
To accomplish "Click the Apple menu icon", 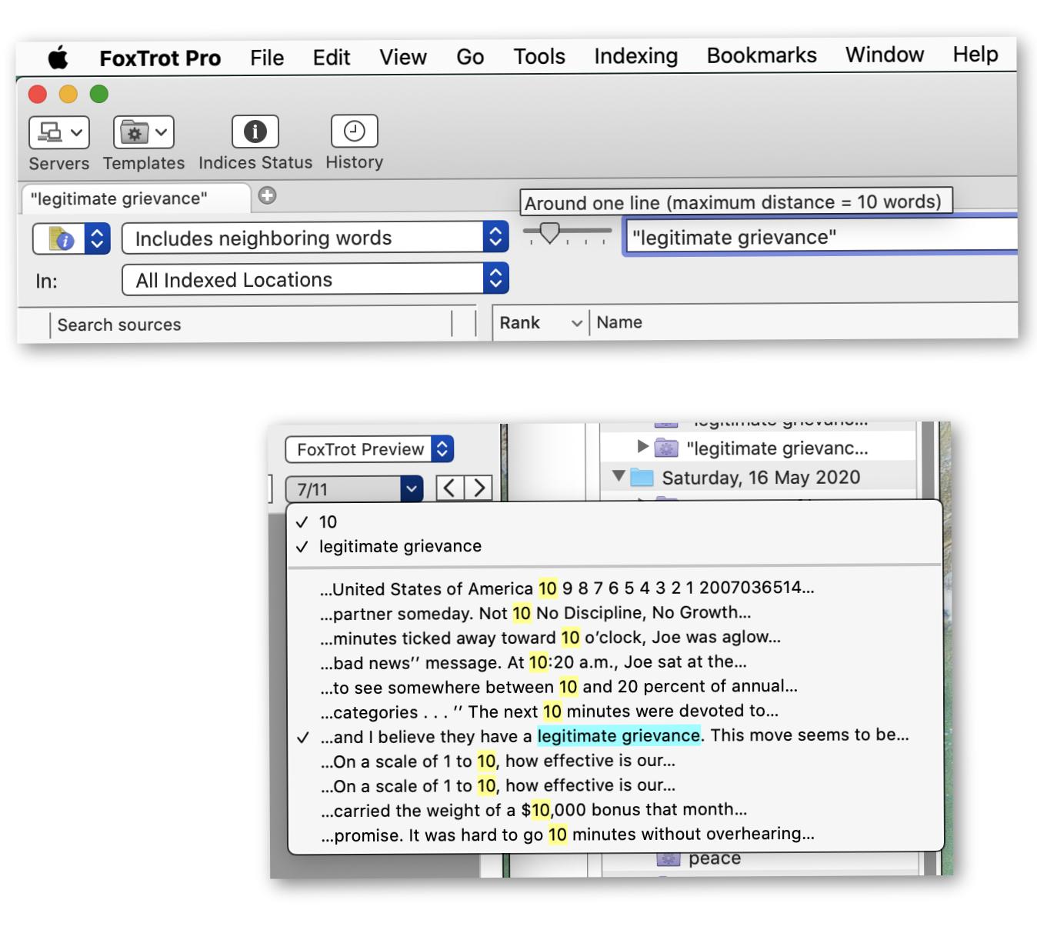I will pyautogui.click(x=58, y=58).
